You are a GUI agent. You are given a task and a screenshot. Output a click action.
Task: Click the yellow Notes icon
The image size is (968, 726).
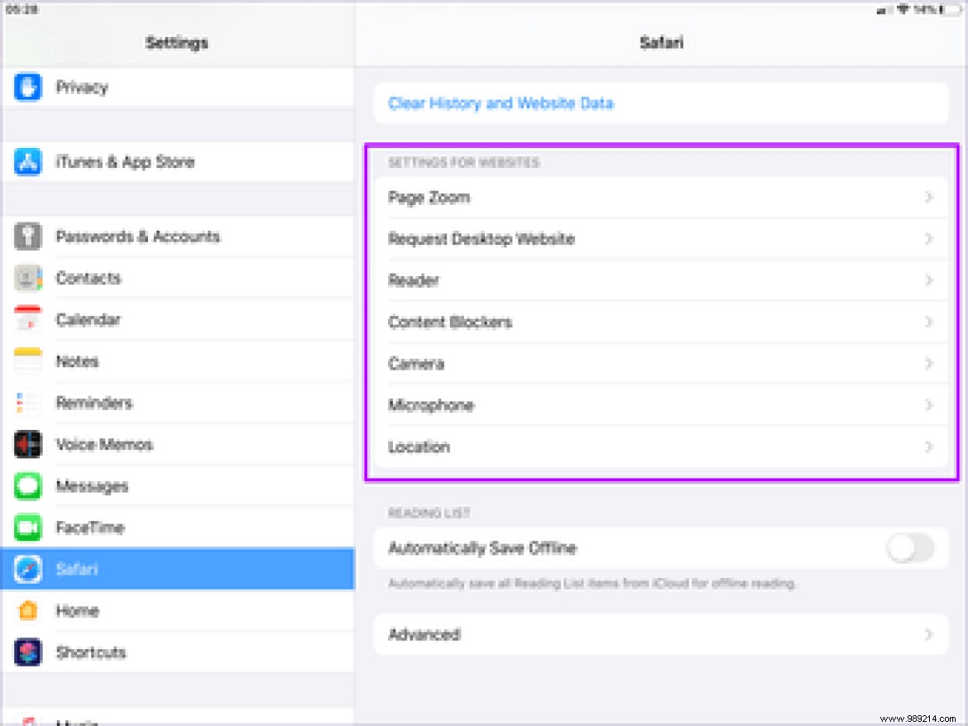(27, 361)
